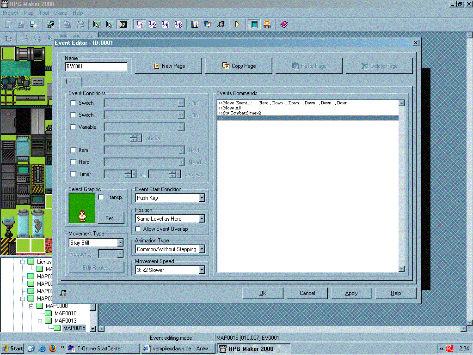Click the Select rectangle tool icon
Viewport: 473px width, 355px height.
(x=25, y=38)
